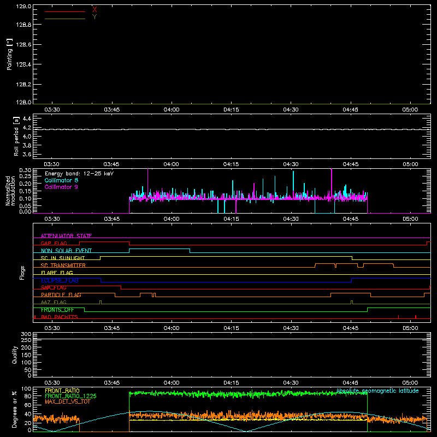The image size is (437, 437).
Task: Click the 128.6 tick label
Action: tap(23, 45)
